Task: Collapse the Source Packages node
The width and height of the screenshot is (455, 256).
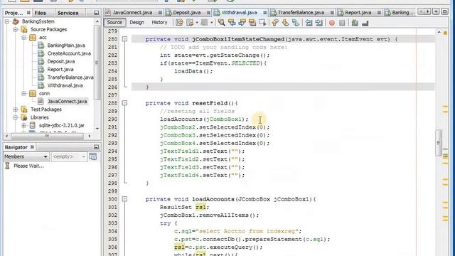Action: point(16,30)
